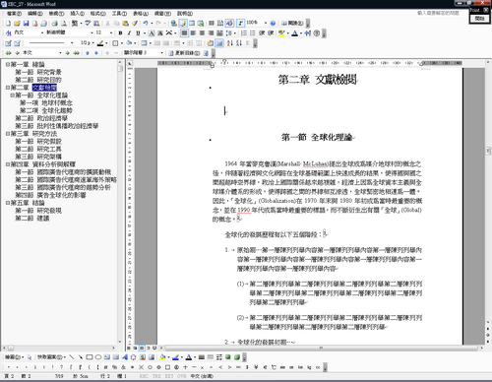The width and height of the screenshot is (492, 382).
Task: Open the font color arrow in drawing toolbar
Action: click(x=195, y=357)
